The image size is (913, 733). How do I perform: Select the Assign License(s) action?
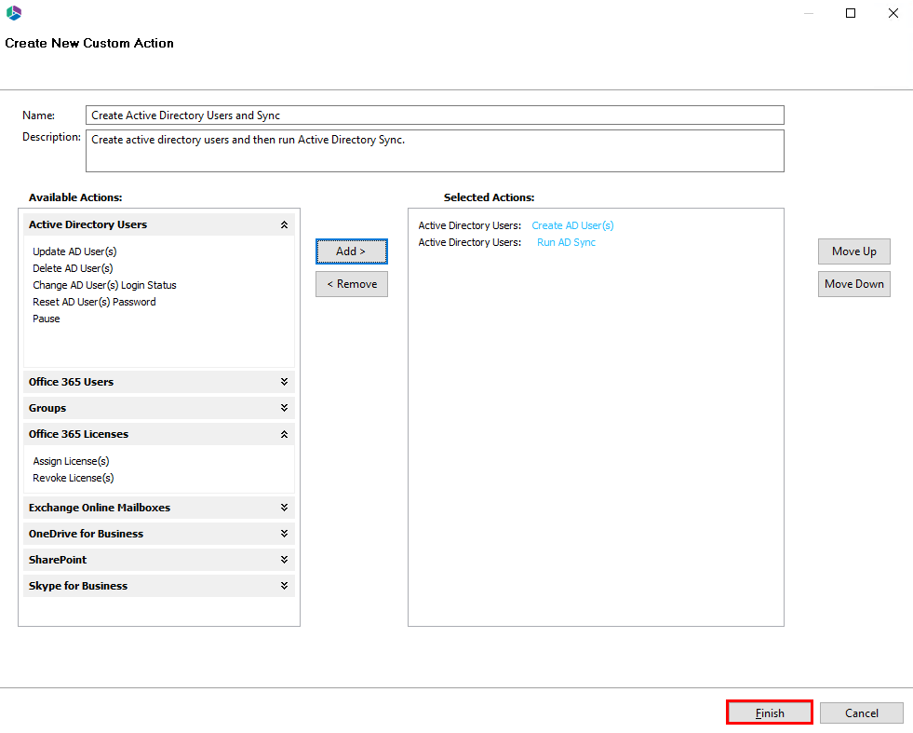tap(71, 461)
